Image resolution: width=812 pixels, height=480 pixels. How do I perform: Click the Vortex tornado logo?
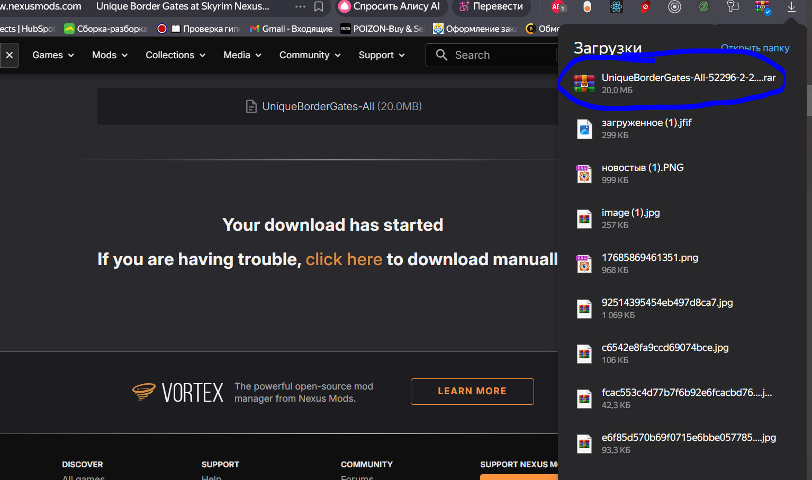143,392
